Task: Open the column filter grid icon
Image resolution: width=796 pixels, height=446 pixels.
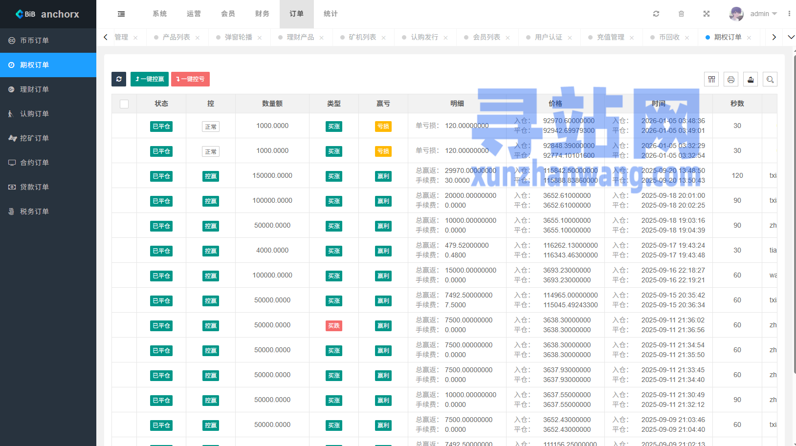Action: [x=711, y=80]
